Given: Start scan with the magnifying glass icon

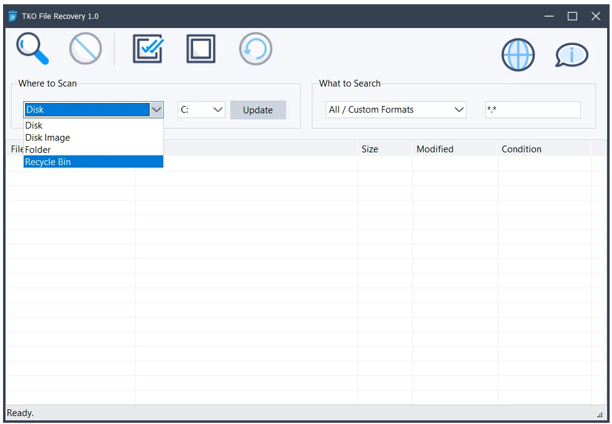Looking at the screenshot, I should pyautogui.click(x=32, y=48).
